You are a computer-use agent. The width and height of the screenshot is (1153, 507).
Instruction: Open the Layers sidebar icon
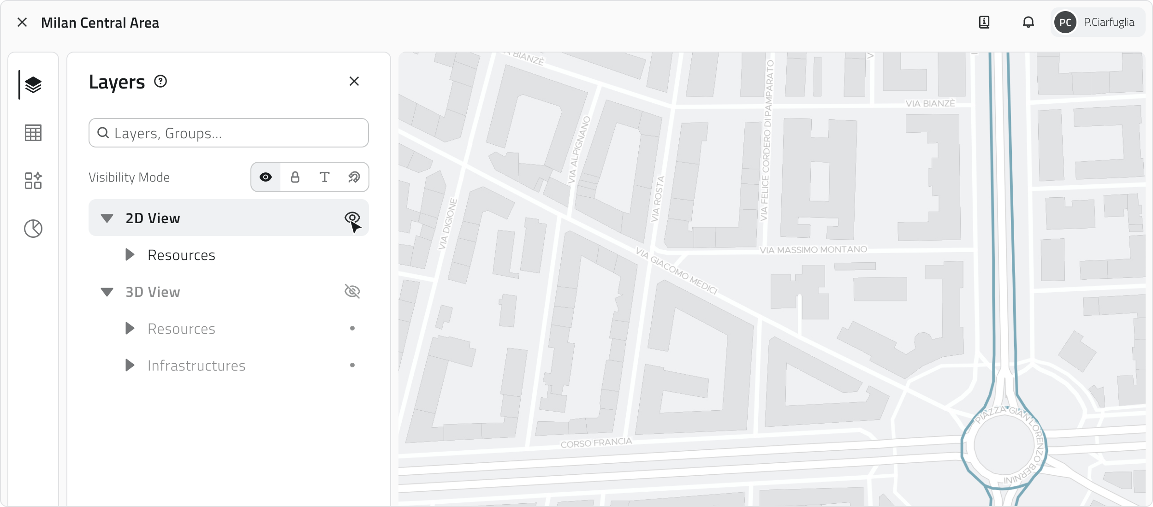pos(33,85)
